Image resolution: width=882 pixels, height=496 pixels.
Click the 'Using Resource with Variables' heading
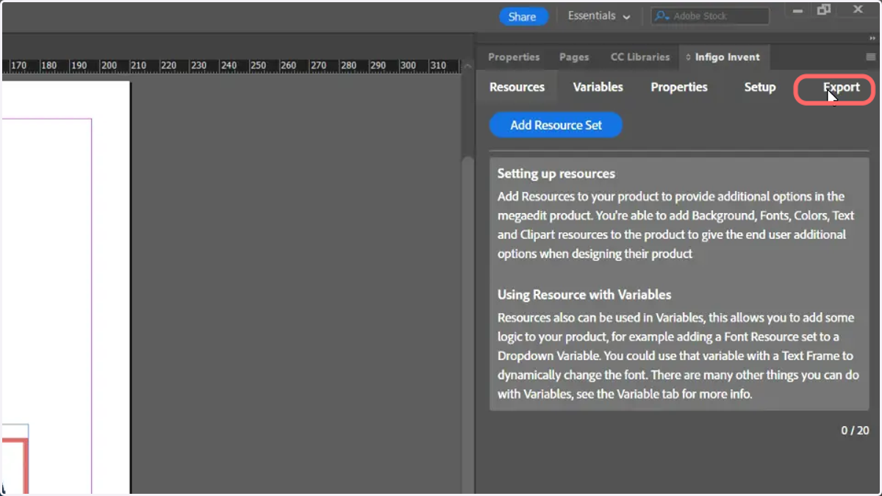[584, 295]
